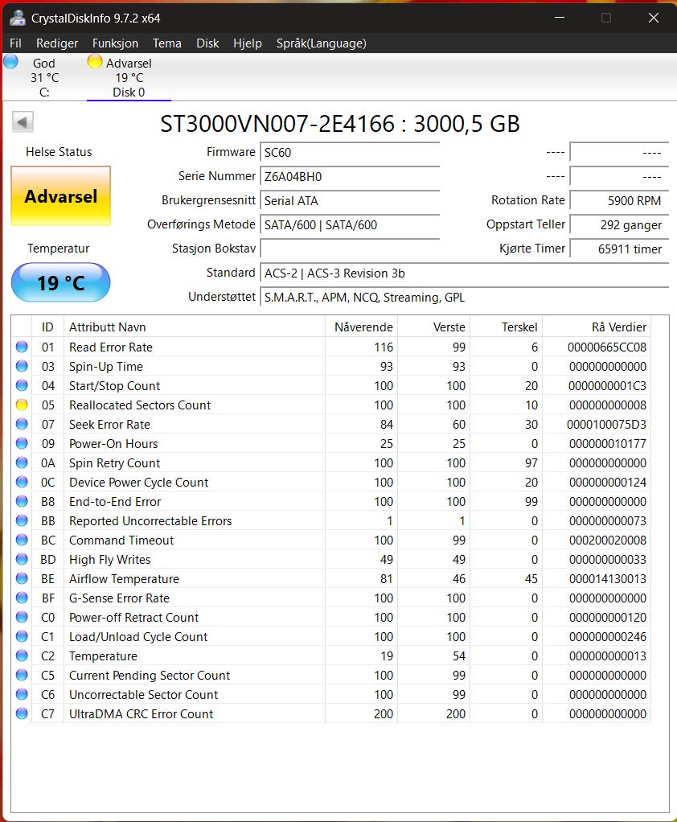This screenshot has height=822, width=677.
Task: Open the Funksjon menu
Action: [115, 43]
